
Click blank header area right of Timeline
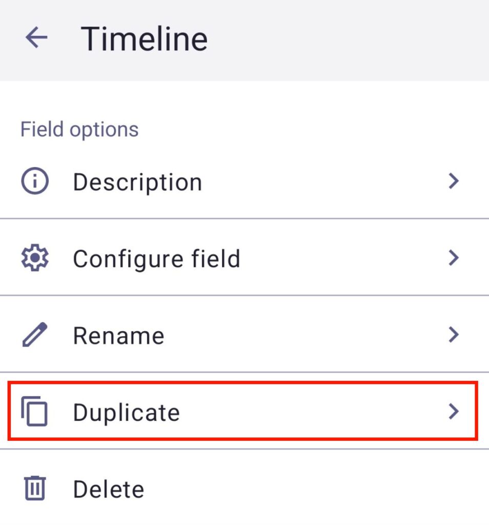349,39
